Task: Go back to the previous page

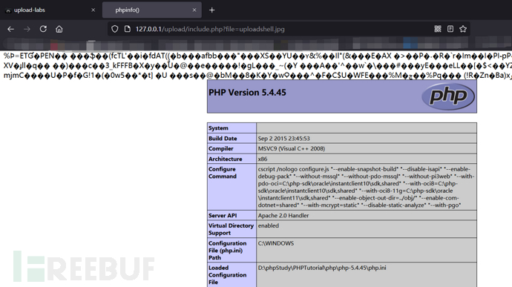Action: pos(11,29)
